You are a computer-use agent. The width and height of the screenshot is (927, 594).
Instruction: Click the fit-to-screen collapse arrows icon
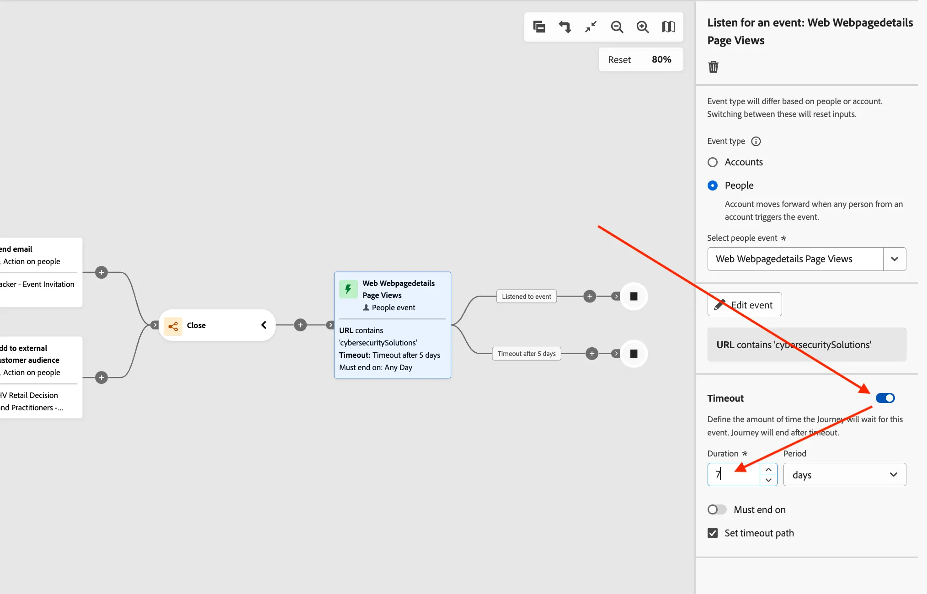591,27
